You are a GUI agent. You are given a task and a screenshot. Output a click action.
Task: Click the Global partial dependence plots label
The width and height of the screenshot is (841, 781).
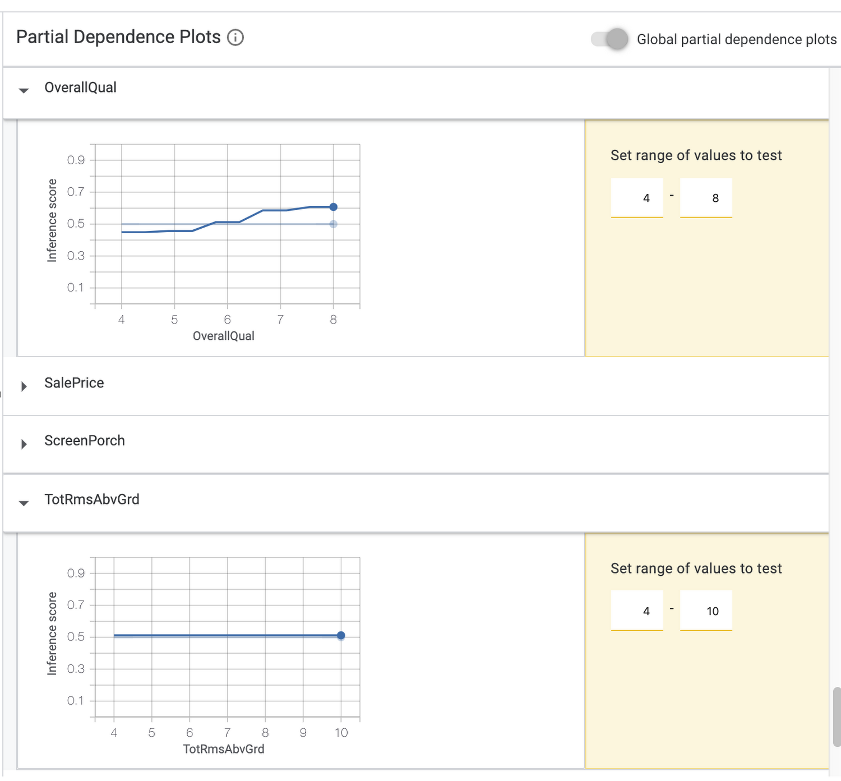(737, 39)
